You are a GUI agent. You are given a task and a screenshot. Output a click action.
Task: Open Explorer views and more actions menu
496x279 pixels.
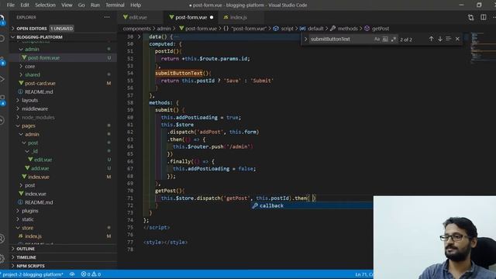coord(107,17)
